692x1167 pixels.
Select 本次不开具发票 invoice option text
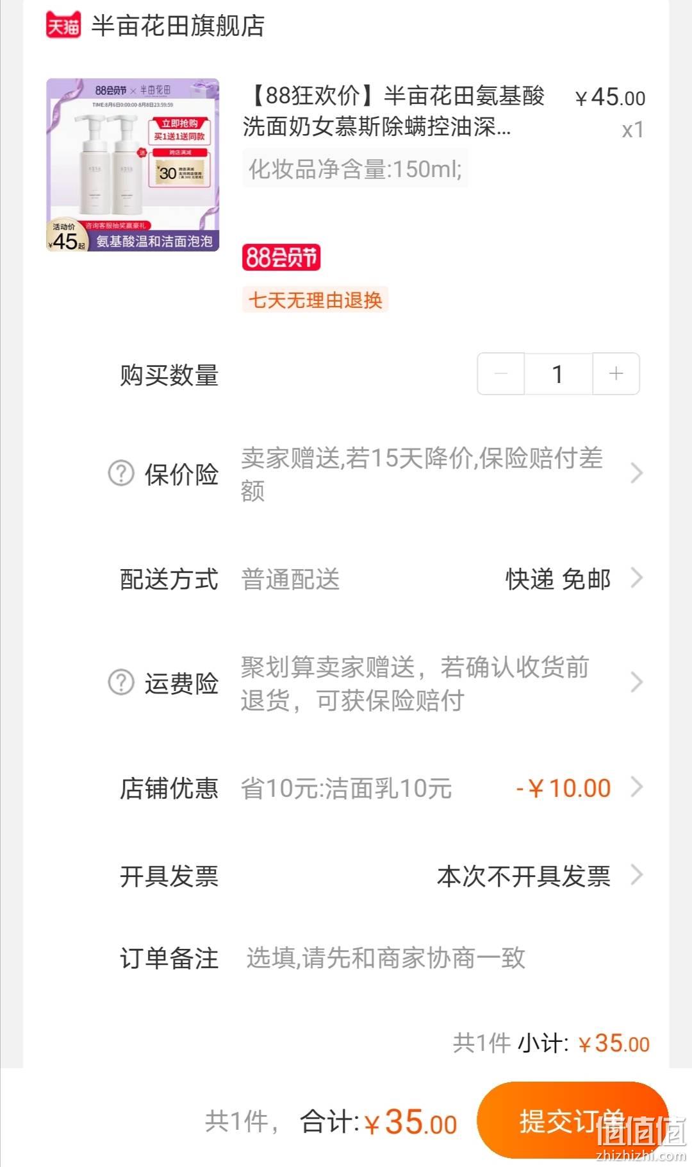[523, 876]
